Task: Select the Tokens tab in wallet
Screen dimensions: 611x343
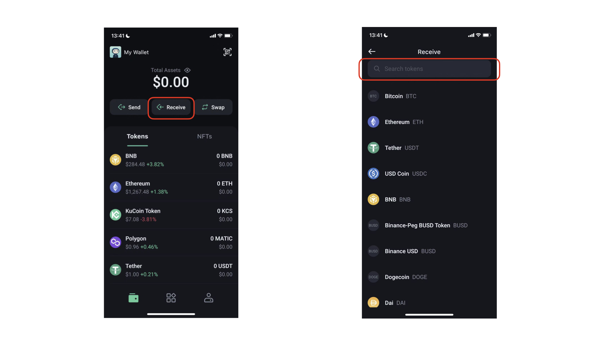Action: [x=137, y=136]
